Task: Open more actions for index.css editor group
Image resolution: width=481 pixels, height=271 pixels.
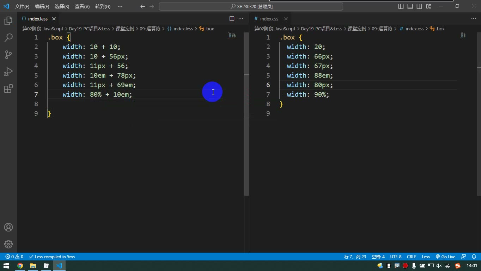Action: [473, 19]
